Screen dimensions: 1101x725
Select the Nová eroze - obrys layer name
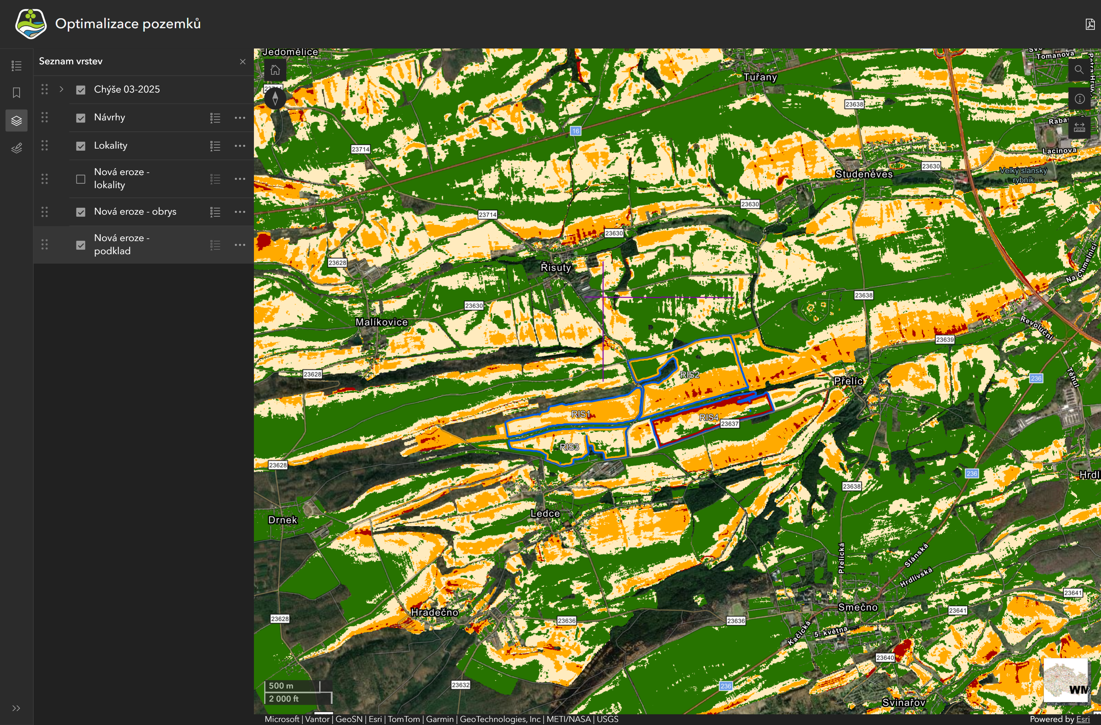[x=135, y=211]
